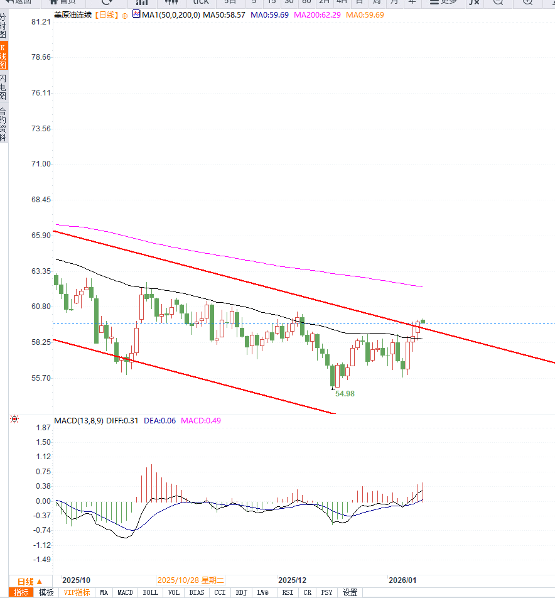Click the 55.70 price axis label
This screenshot has height=598, width=555.
click(x=41, y=378)
